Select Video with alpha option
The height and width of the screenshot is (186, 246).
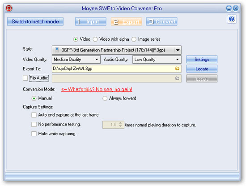tap(95, 39)
